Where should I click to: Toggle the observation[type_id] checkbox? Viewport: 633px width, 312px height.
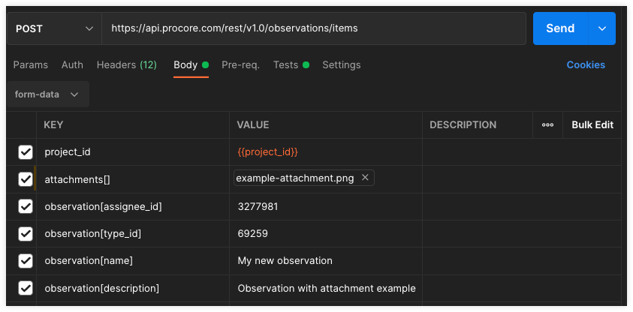click(x=26, y=233)
